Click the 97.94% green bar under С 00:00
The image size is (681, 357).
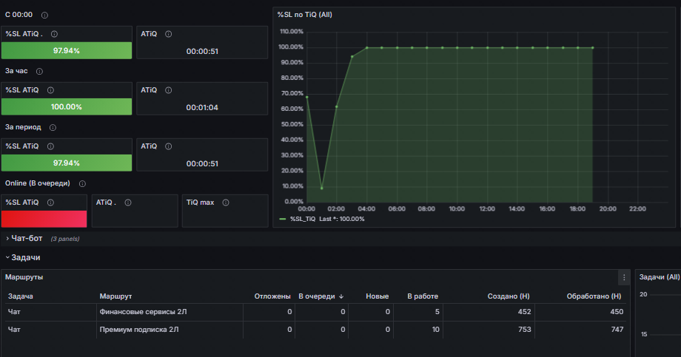67,51
